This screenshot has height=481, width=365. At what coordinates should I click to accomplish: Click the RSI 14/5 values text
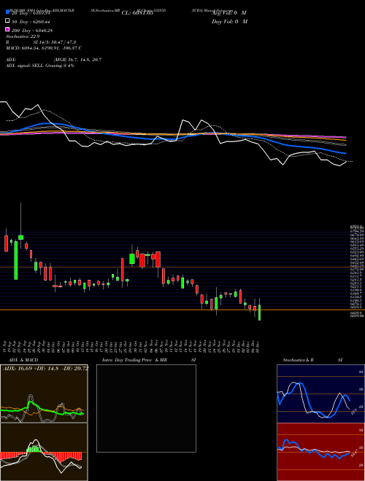pos(54,42)
